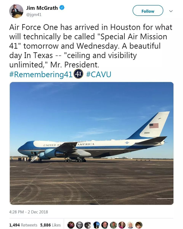Click the blue verified badge
The width and height of the screenshot is (183, 229).
[x=62, y=8]
